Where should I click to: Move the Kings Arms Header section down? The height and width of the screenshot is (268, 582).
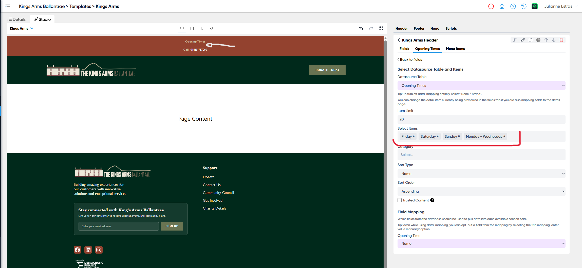(554, 40)
